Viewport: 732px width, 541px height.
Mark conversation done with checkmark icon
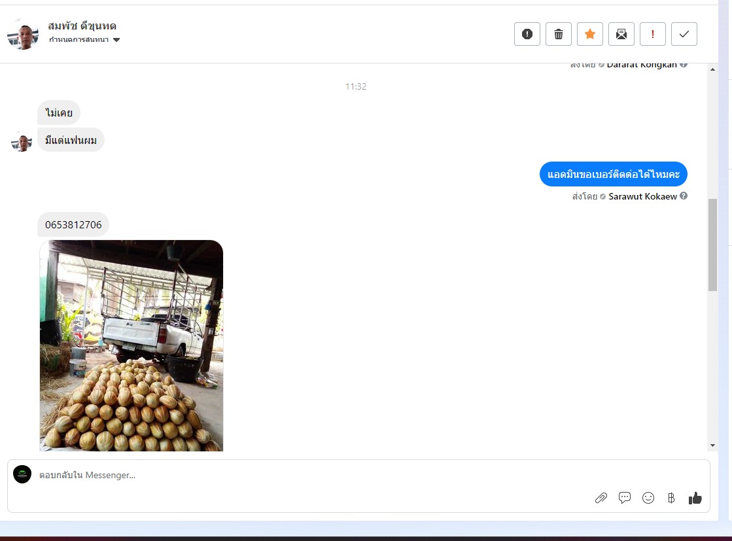(684, 34)
